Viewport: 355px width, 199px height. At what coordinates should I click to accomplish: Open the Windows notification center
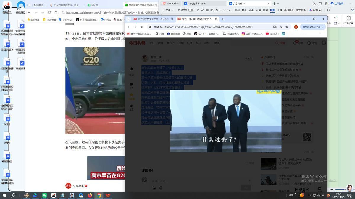click(349, 195)
